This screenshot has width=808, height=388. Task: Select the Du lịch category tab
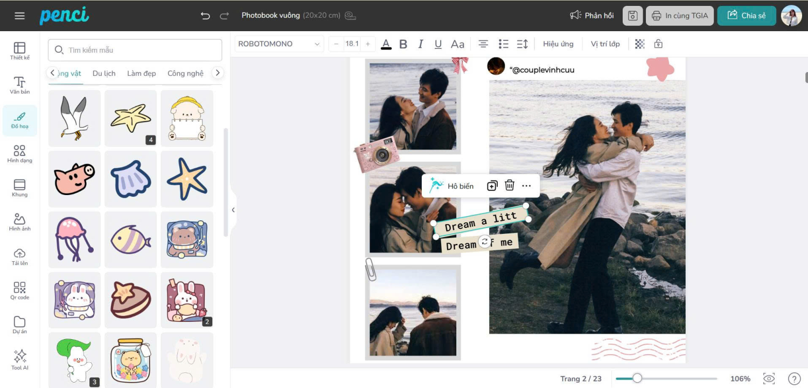coord(104,73)
